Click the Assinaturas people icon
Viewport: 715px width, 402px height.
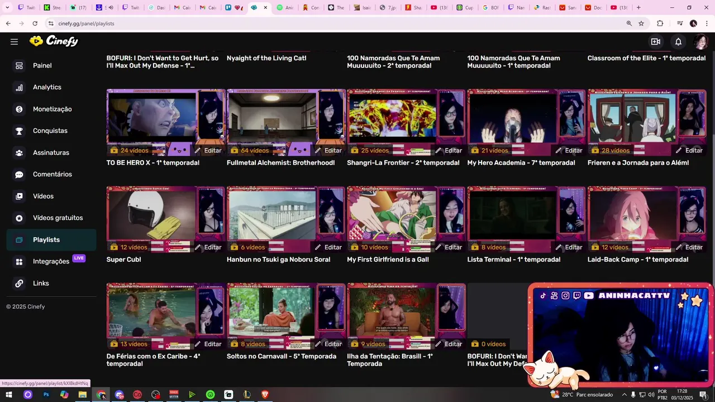tap(19, 152)
